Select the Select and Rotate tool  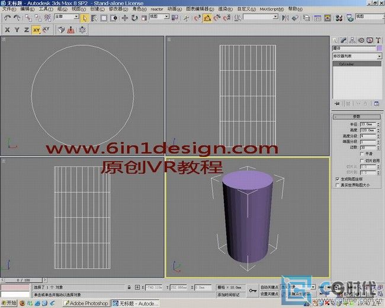pos(134,18)
